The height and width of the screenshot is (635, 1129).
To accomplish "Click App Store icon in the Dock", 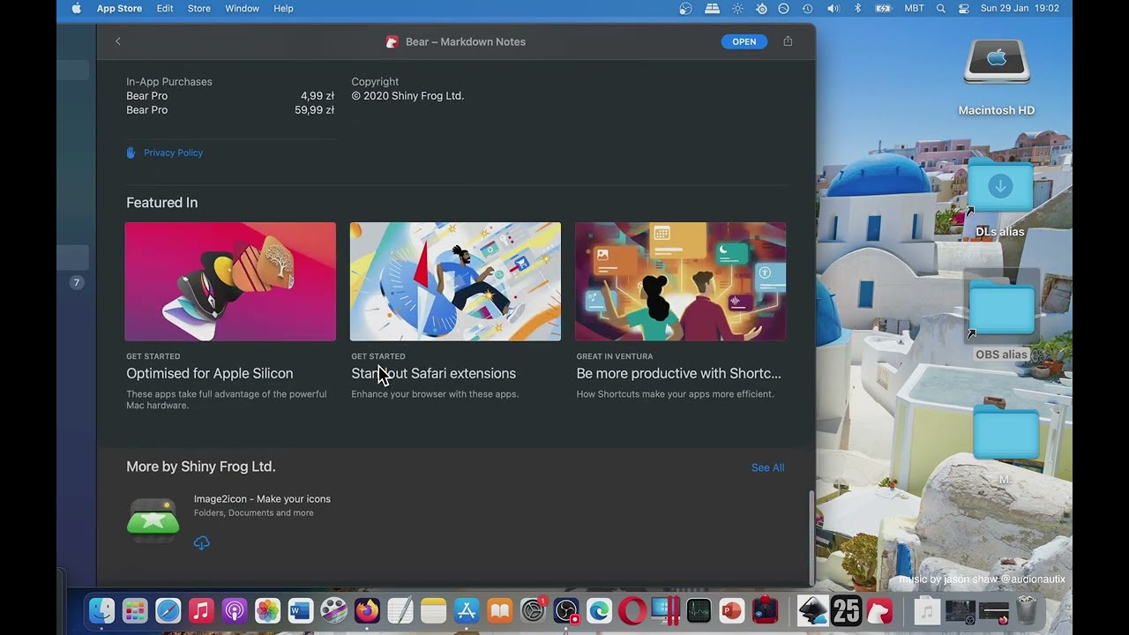I will pyautogui.click(x=467, y=610).
